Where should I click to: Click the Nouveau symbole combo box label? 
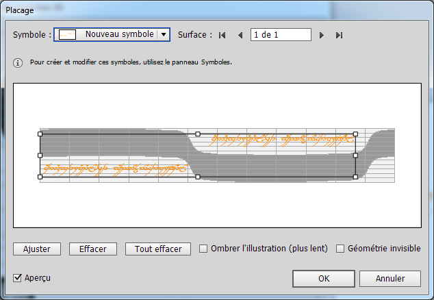point(119,34)
